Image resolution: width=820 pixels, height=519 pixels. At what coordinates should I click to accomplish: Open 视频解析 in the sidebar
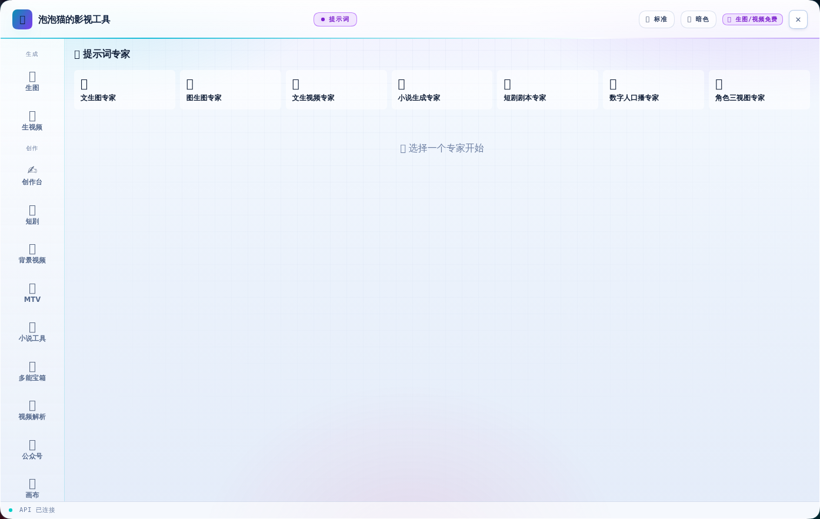pyautogui.click(x=32, y=410)
